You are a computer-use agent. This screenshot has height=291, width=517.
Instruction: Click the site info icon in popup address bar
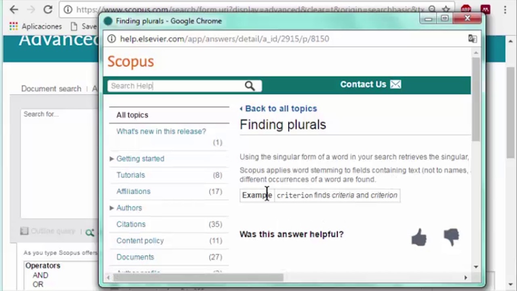[x=112, y=39]
